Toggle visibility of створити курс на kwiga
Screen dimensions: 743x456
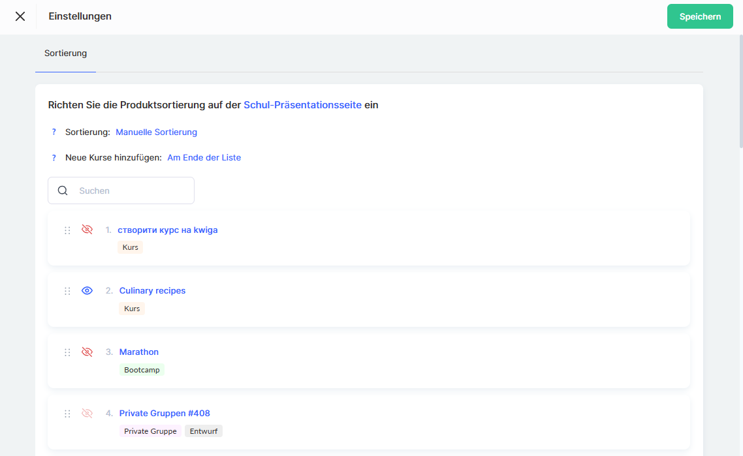(87, 230)
